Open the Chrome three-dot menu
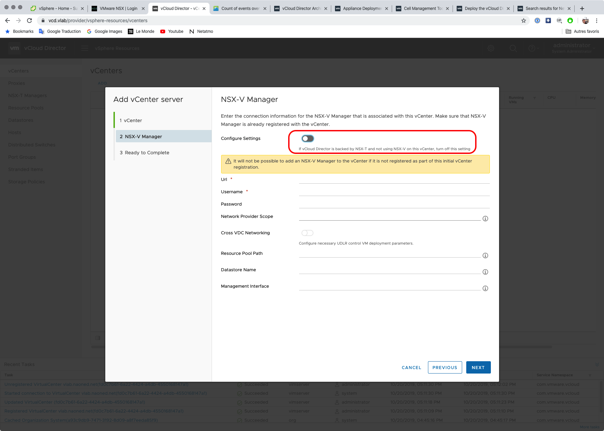Image resolution: width=604 pixels, height=431 pixels. click(x=596, y=21)
